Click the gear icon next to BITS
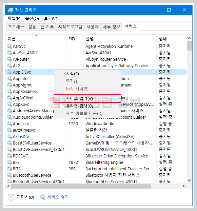The width and height of the screenshot is (197, 211). [x=9, y=169]
